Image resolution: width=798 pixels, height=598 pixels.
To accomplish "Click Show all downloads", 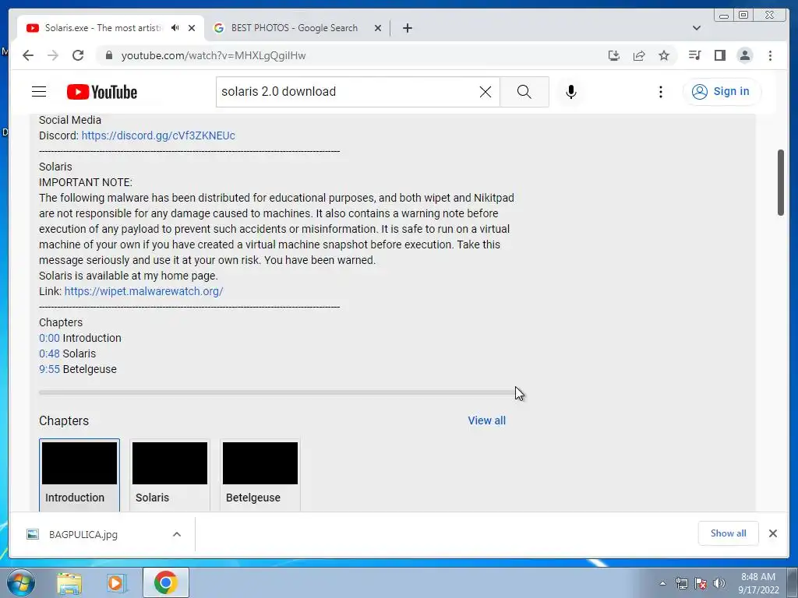I will point(728,533).
